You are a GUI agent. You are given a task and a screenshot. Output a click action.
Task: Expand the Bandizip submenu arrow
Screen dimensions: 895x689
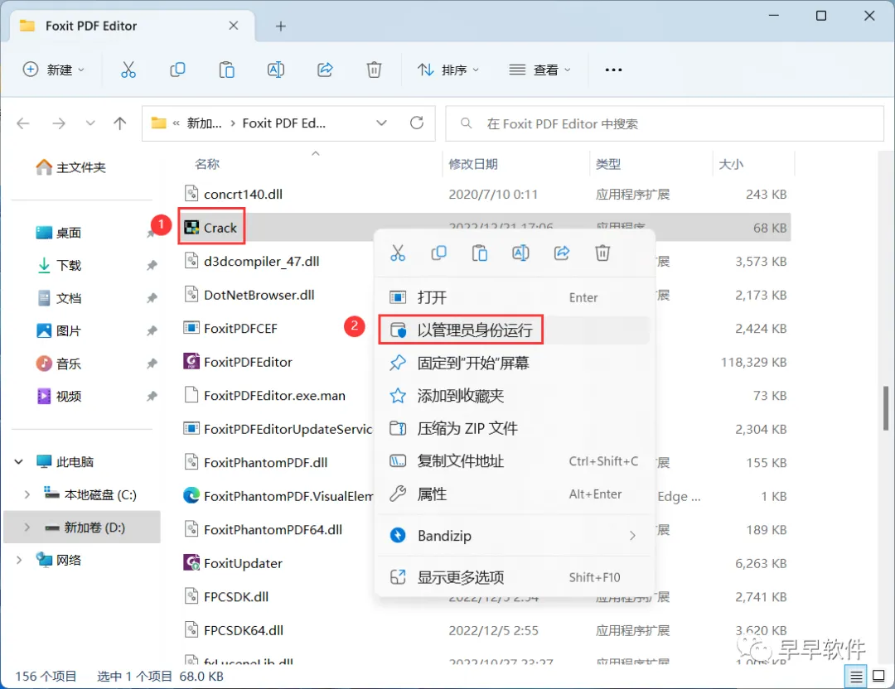click(631, 536)
